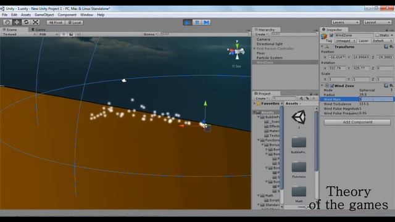
Task: Open the Transform help book icon
Action: tap(386, 47)
